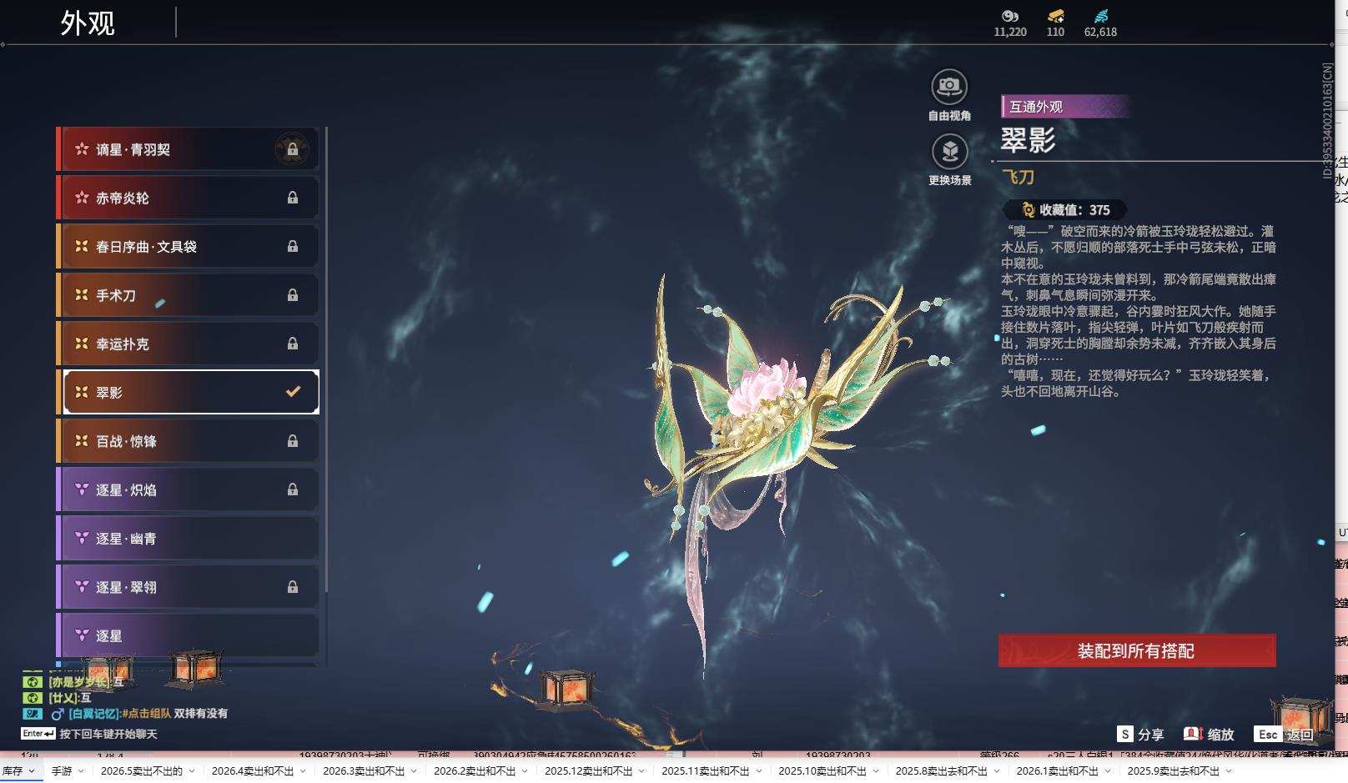1348x783 pixels.
Task: Click the lock icon on 春日序曲·文具袋
Action: (x=293, y=246)
